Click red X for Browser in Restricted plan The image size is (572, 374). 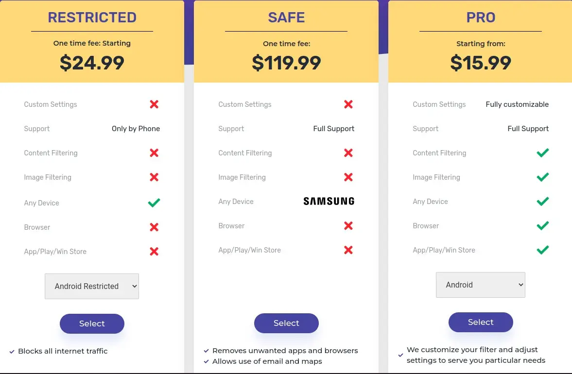[x=154, y=227]
